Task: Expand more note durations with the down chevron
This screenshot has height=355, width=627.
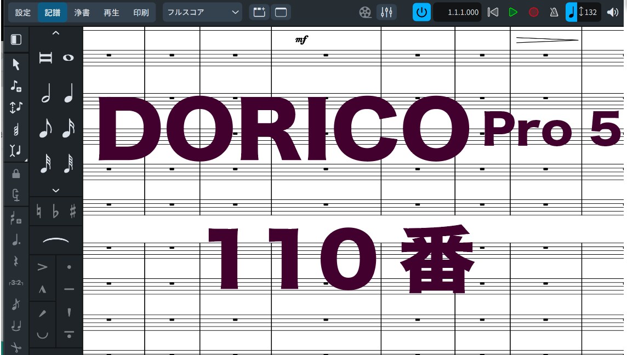Action: click(x=56, y=191)
